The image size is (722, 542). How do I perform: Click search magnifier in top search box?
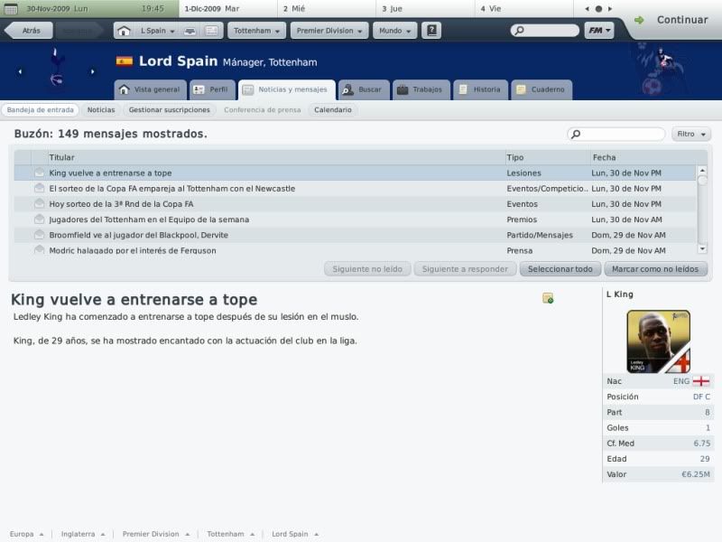coord(520,31)
